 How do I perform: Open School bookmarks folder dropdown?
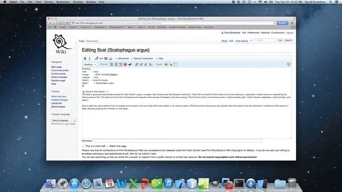[73, 27]
